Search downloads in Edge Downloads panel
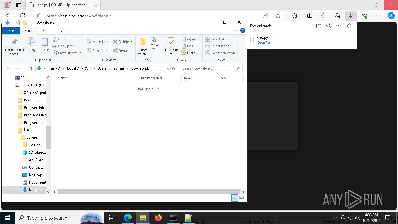 click(328, 26)
